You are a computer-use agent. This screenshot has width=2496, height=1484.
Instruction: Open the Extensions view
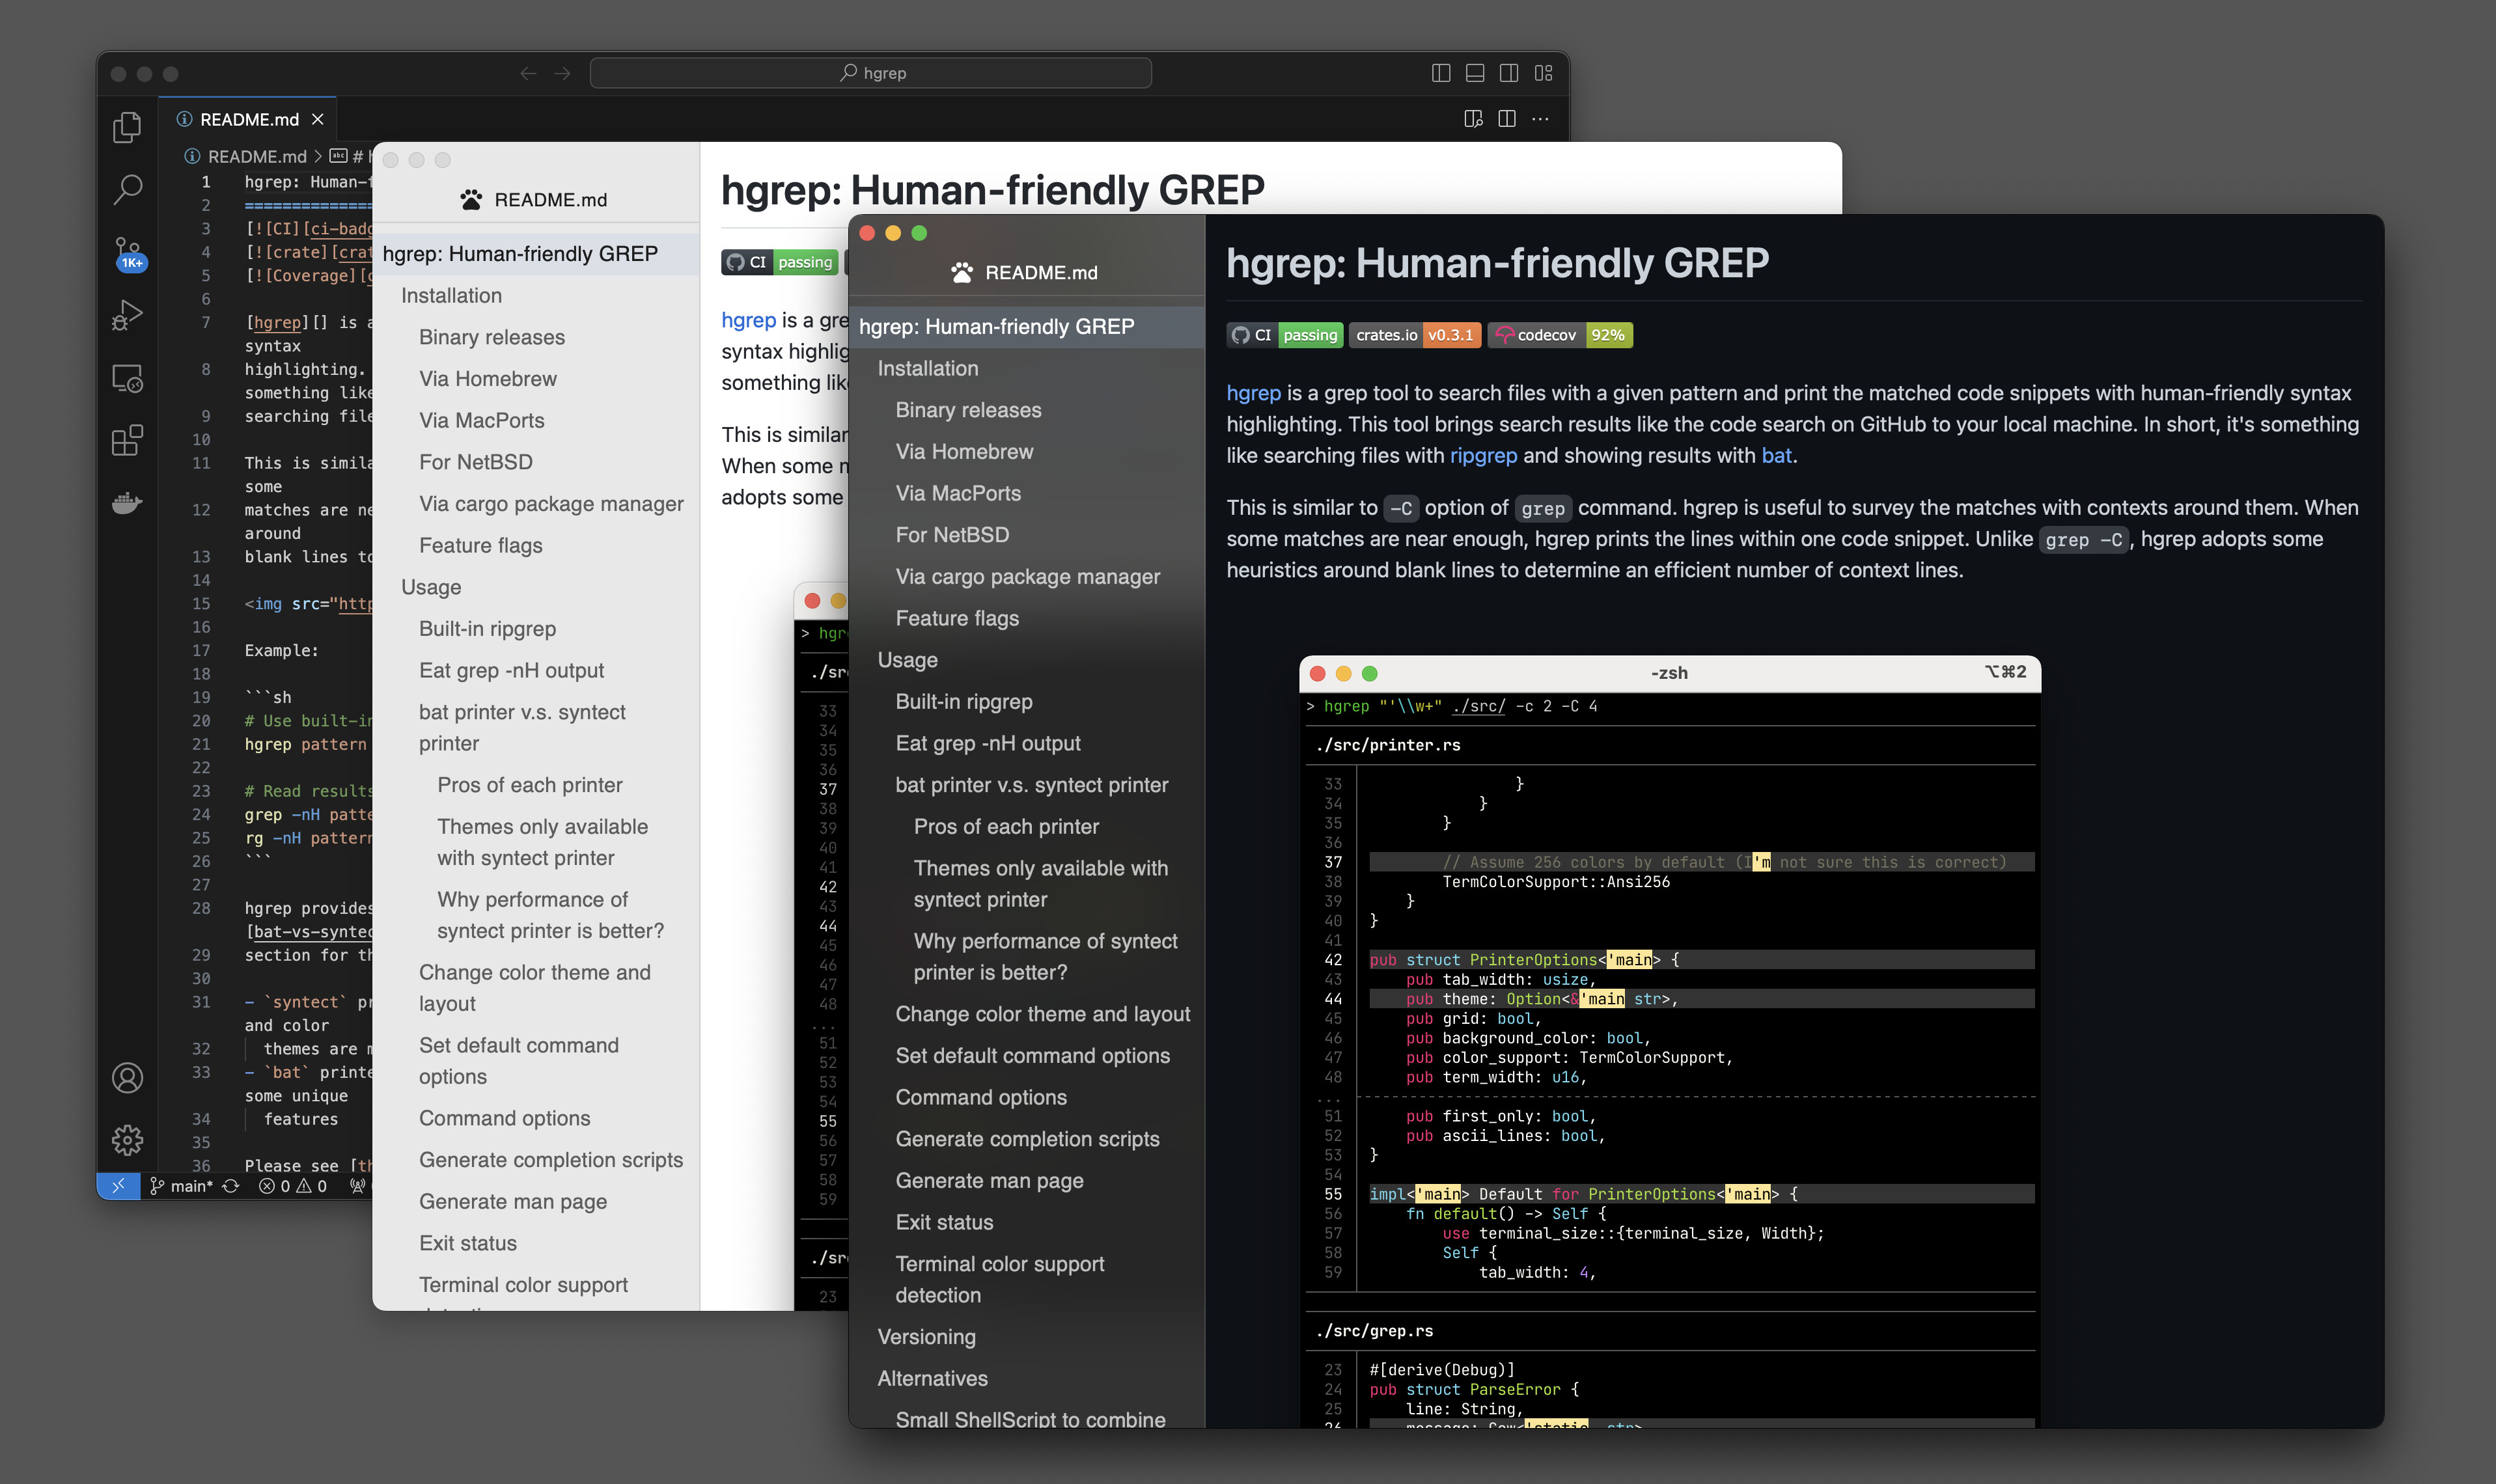(127, 440)
